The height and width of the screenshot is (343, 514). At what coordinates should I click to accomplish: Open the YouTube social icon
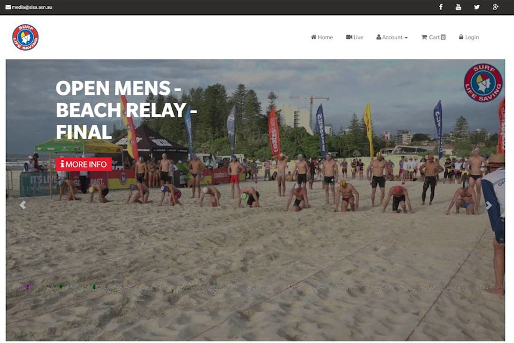click(459, 7)
